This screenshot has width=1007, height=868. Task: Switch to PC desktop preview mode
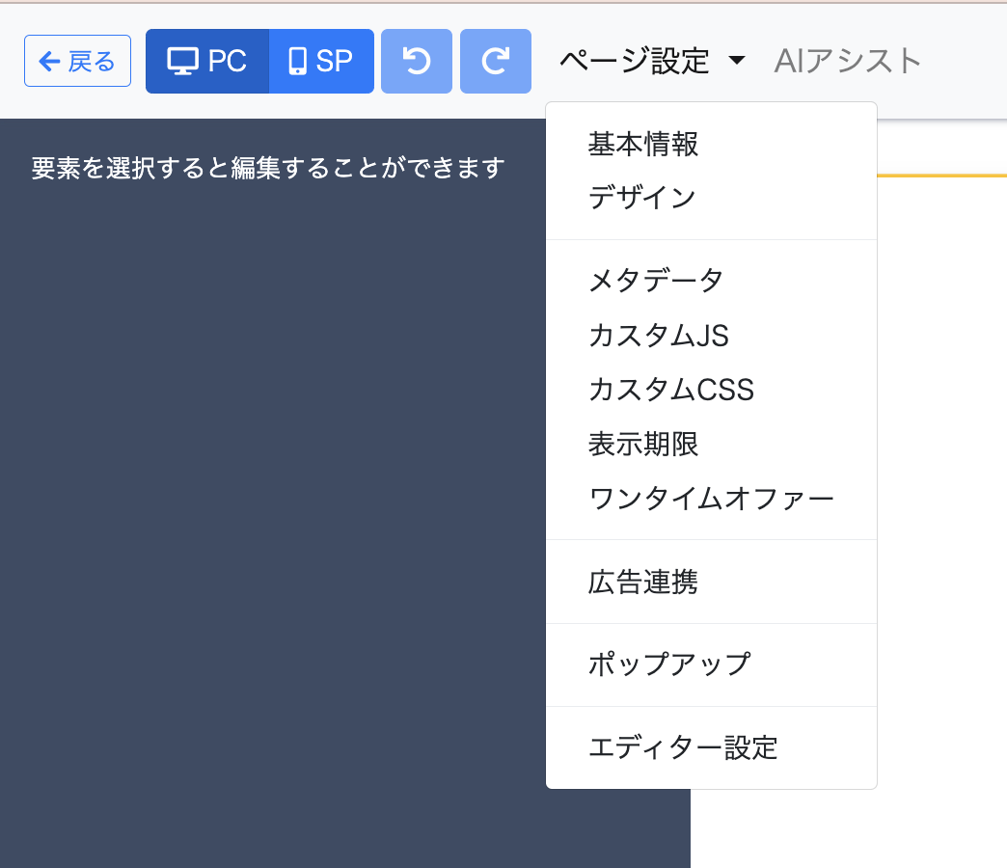point(207,62)
